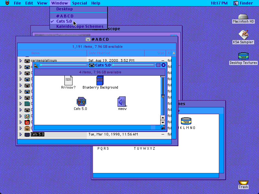
Task: Expand the Cats 5.0 folder row in # A B C D
Action: pos(21,134)
